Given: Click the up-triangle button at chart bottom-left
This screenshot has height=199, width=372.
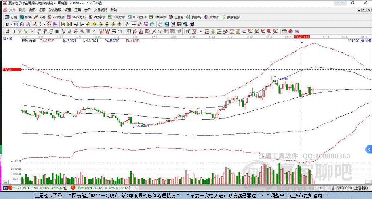Looking at the screenshot, I should [x=6, y=182].
